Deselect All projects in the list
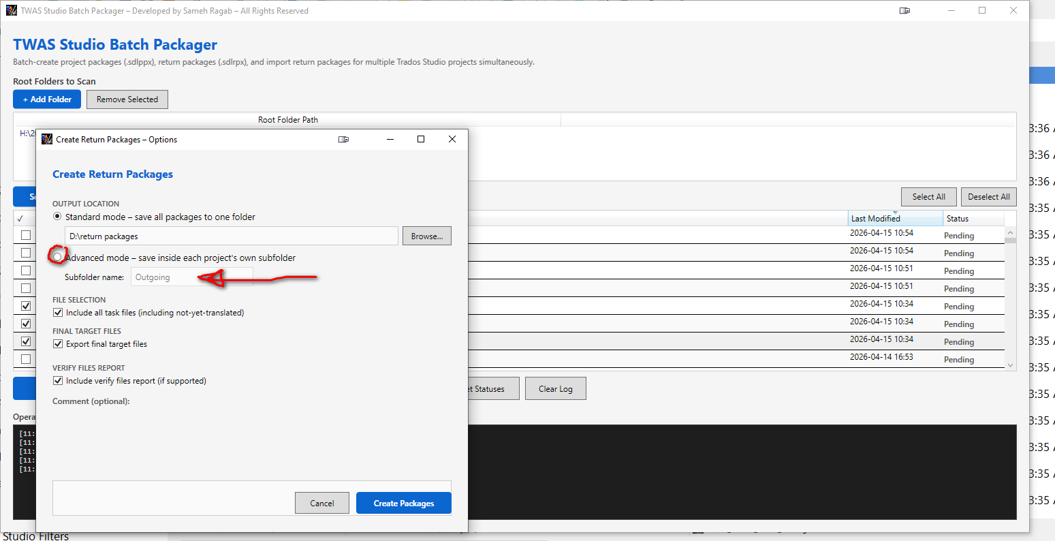 (x=988, y=196)
